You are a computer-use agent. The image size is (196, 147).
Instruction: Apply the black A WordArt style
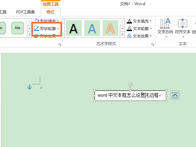(73, 28)
